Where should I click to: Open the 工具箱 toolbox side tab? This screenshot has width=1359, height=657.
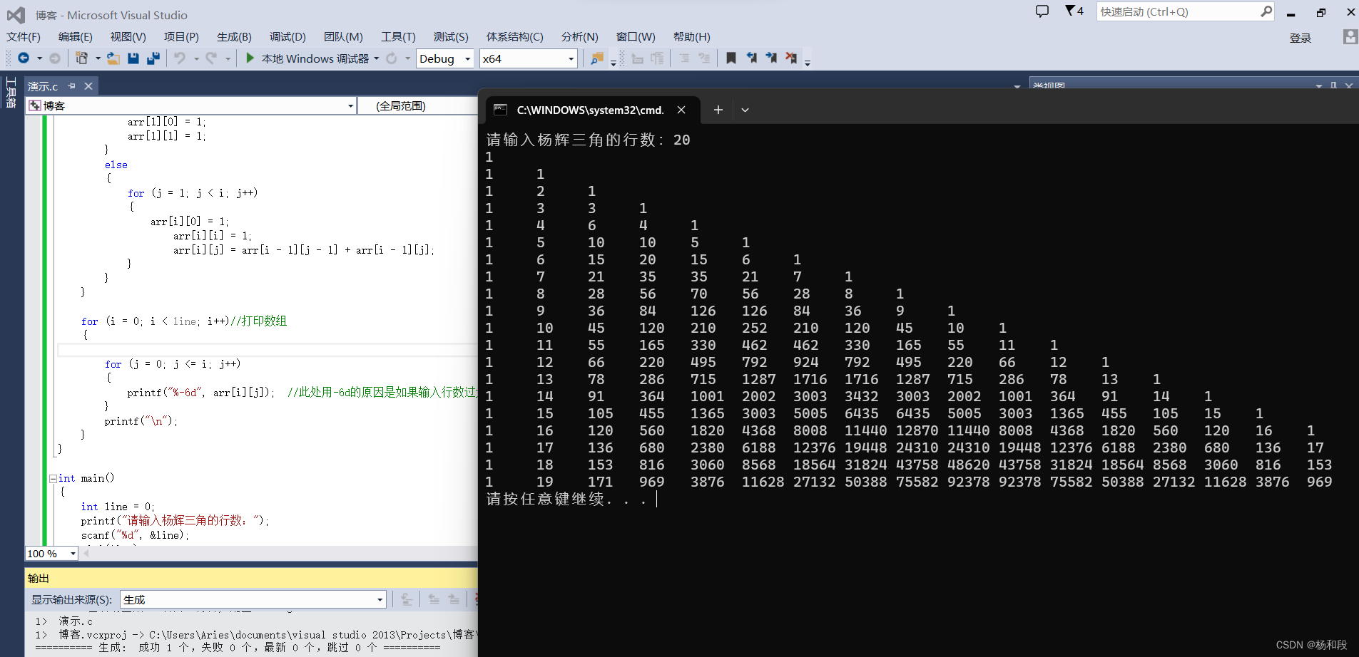(11, 93)
